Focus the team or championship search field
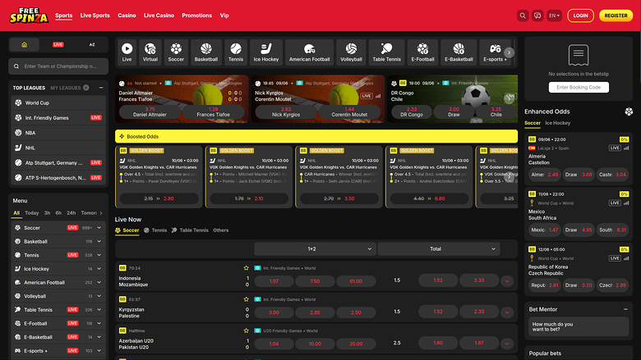 [58, 66]
